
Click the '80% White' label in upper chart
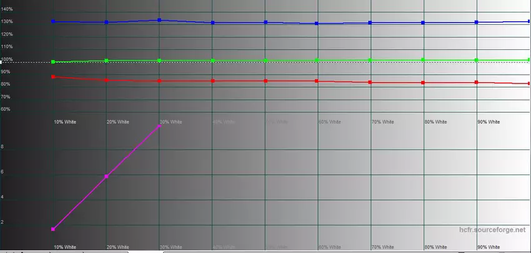pyautogui.click(x=435, y=122)
